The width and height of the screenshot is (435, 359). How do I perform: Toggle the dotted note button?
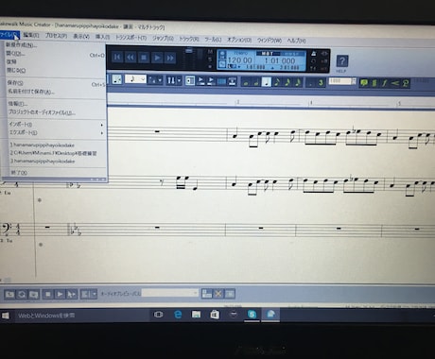pyautogui.click(x=311, y=83)
